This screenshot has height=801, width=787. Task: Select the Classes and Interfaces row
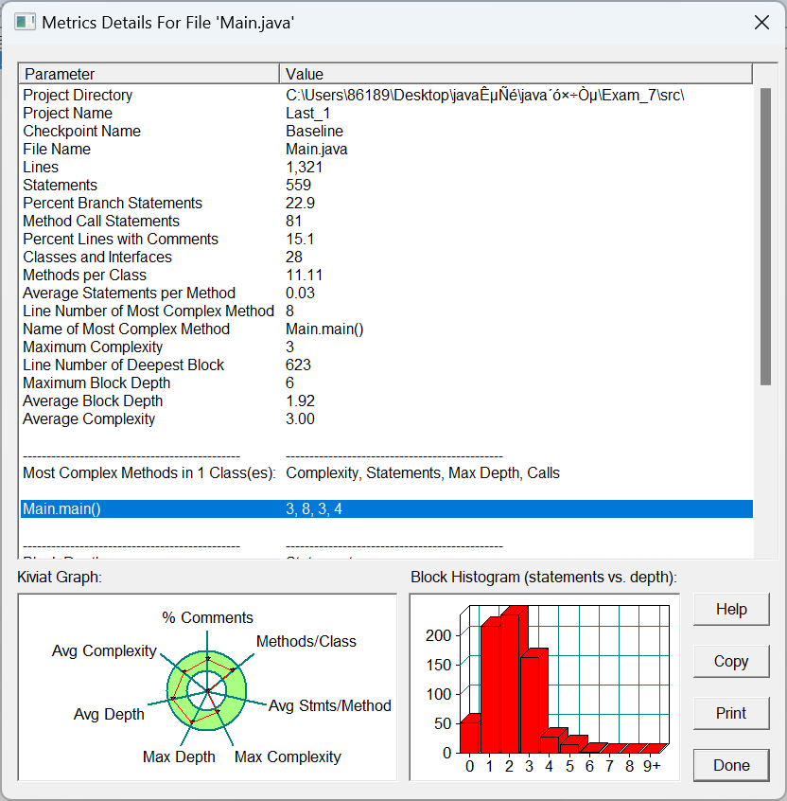point(386,257)
